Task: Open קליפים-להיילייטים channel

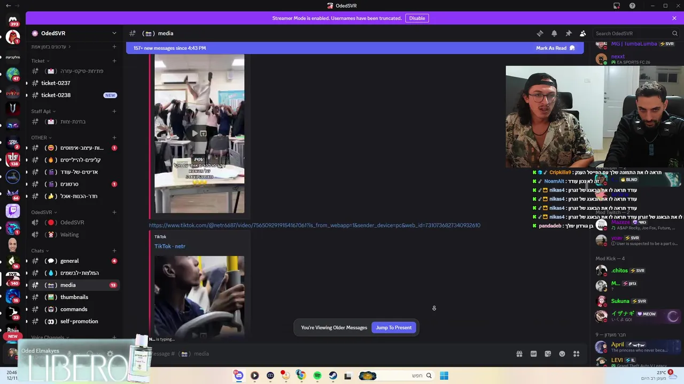Action: coord(74,160)
